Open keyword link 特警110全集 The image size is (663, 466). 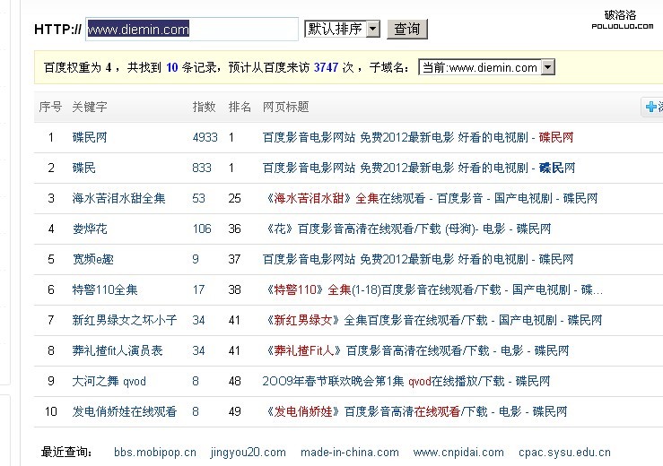click(x=105, y=289)
